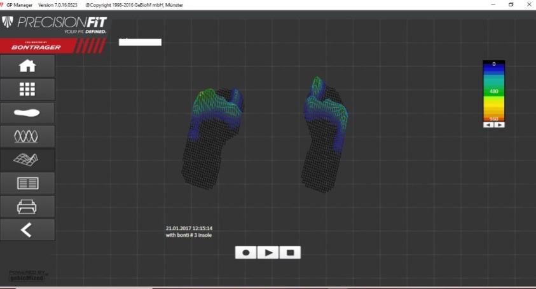
Task: Play the pressure measurement recording
Action: [x=268, y=252]
